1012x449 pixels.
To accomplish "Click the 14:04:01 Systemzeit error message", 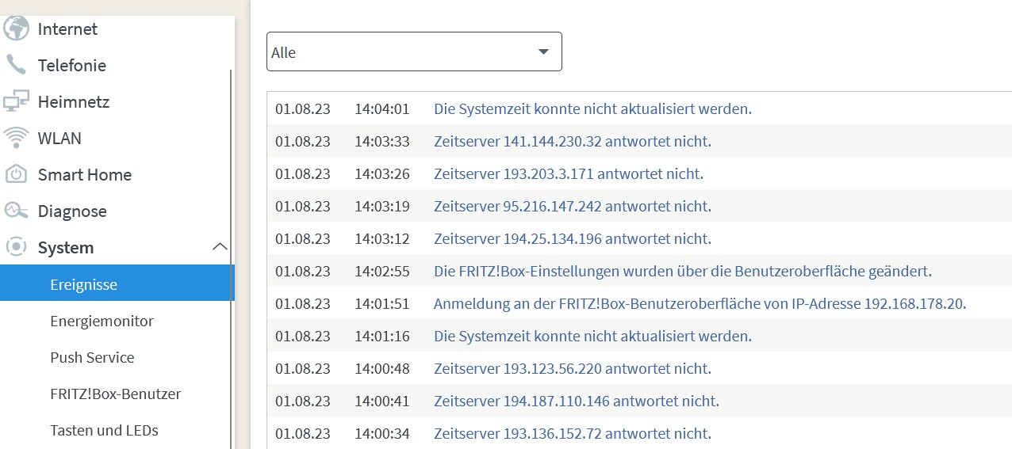I will click(592, 108).
